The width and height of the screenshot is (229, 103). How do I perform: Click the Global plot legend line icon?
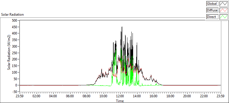[x=224, y=4]
